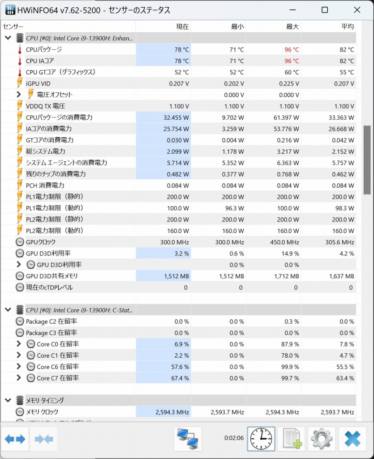Open sensor settings gear icon
The width and height of the screenshot is (374, 459).
[x=321, y=439]
